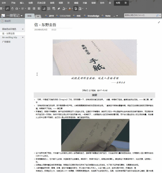Switch to the 绘图 ribbon tab
The width and height of the screenshot is (162, 173).
pos(31,3)
